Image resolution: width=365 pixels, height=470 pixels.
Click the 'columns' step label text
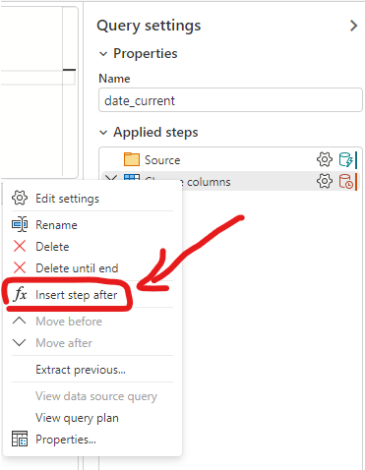click(209, 182)
